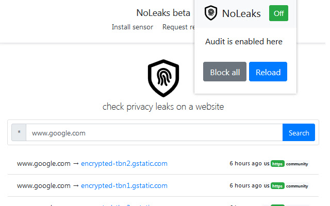The width and height of the screenshot is (330, 206).
Task: Toggle the Off switch in NoLeaks popup
Action: 278,13
